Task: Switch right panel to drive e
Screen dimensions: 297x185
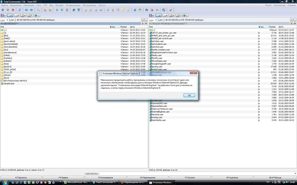Action: 172,16
